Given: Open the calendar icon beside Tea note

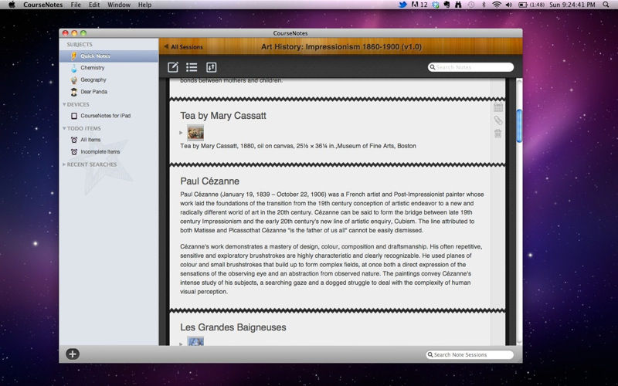Looking at the screenshot, I should pyautogui.click(x=498, y=107).
